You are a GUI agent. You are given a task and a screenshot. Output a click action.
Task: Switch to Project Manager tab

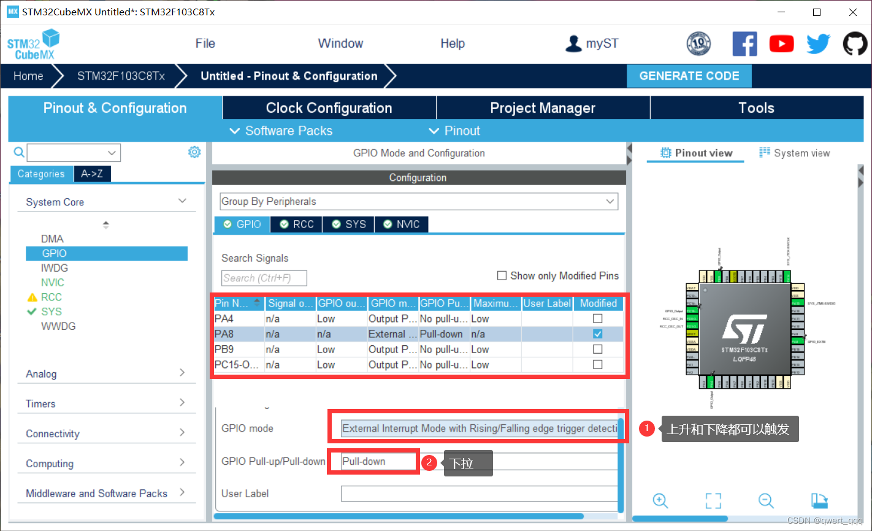point(543,108)
